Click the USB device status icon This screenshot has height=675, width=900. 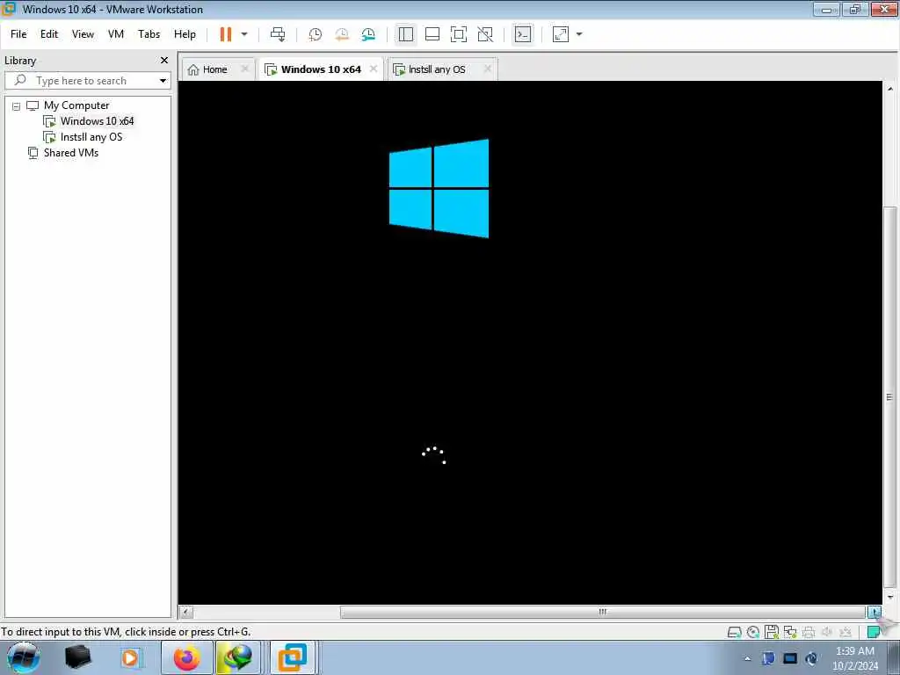pyautogui.click(x=846, y=633)
